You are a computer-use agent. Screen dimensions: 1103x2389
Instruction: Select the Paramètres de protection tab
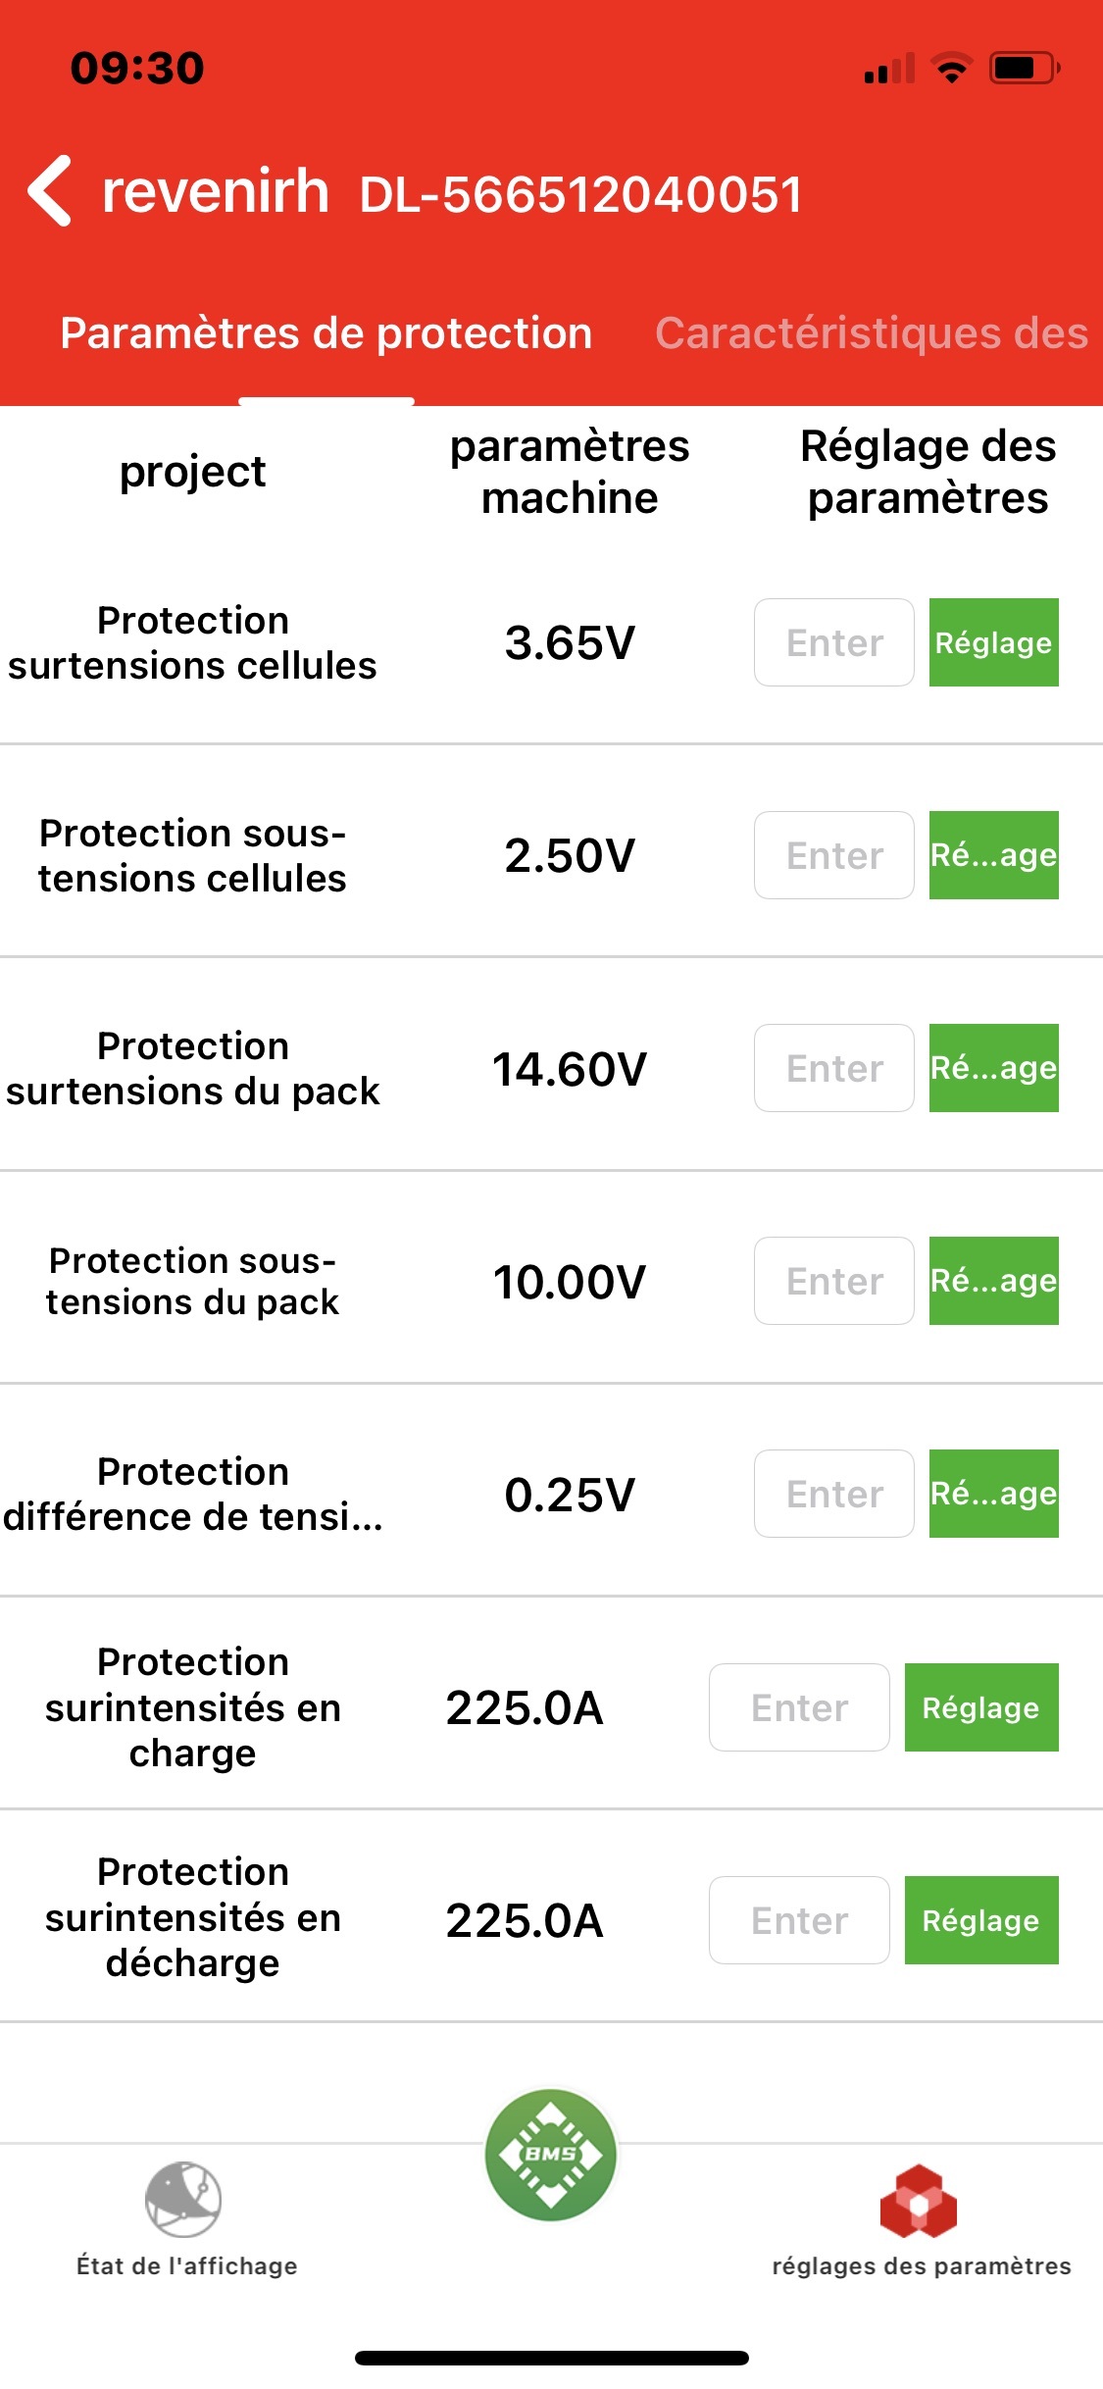click(326, 333)
